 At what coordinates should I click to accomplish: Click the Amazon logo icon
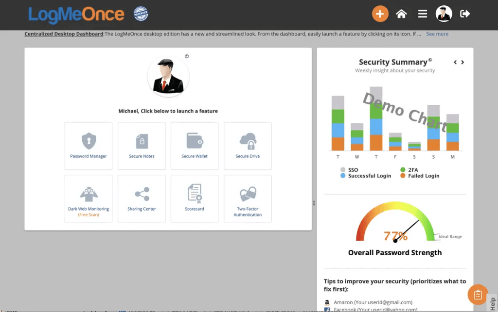click(327, 302)
